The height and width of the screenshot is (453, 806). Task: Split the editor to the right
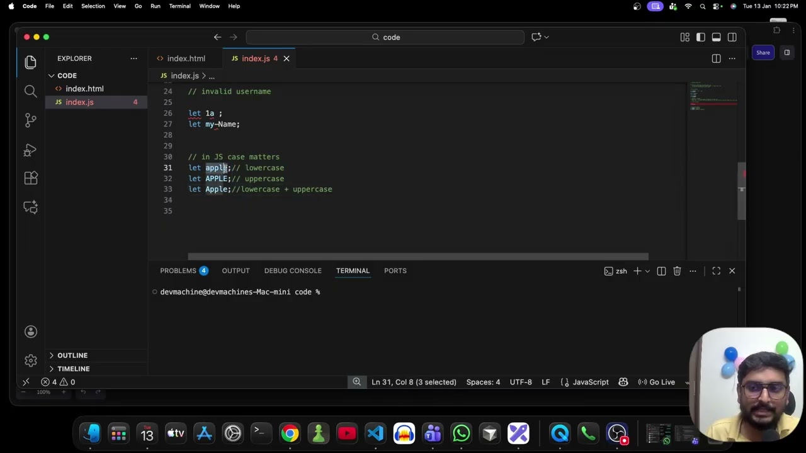tap(716, 59)
